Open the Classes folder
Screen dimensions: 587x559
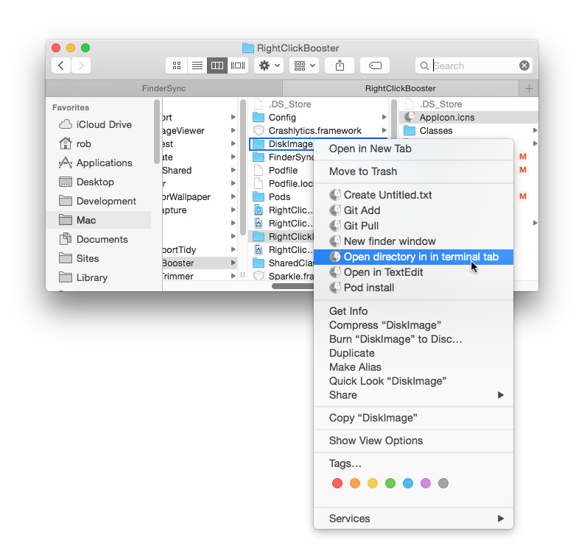click(468, 130)
